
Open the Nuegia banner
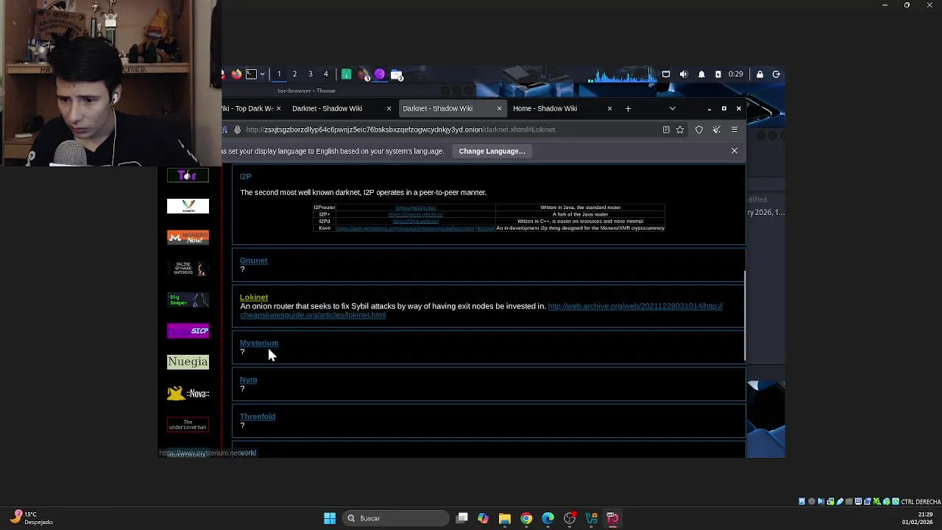(x=188, y=361)
